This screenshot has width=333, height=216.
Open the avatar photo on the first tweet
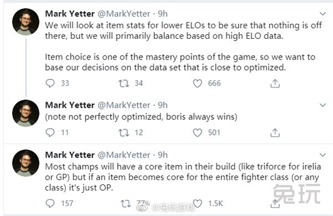pos(26,22)
